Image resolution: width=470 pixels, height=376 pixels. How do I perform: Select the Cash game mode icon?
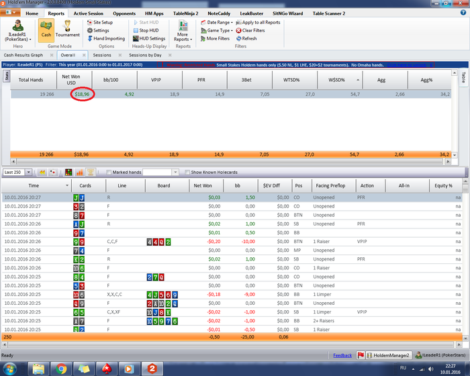(46, 30)
